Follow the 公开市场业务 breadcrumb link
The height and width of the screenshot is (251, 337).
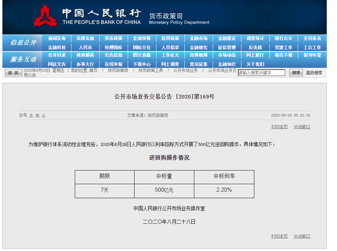(185, 71)
